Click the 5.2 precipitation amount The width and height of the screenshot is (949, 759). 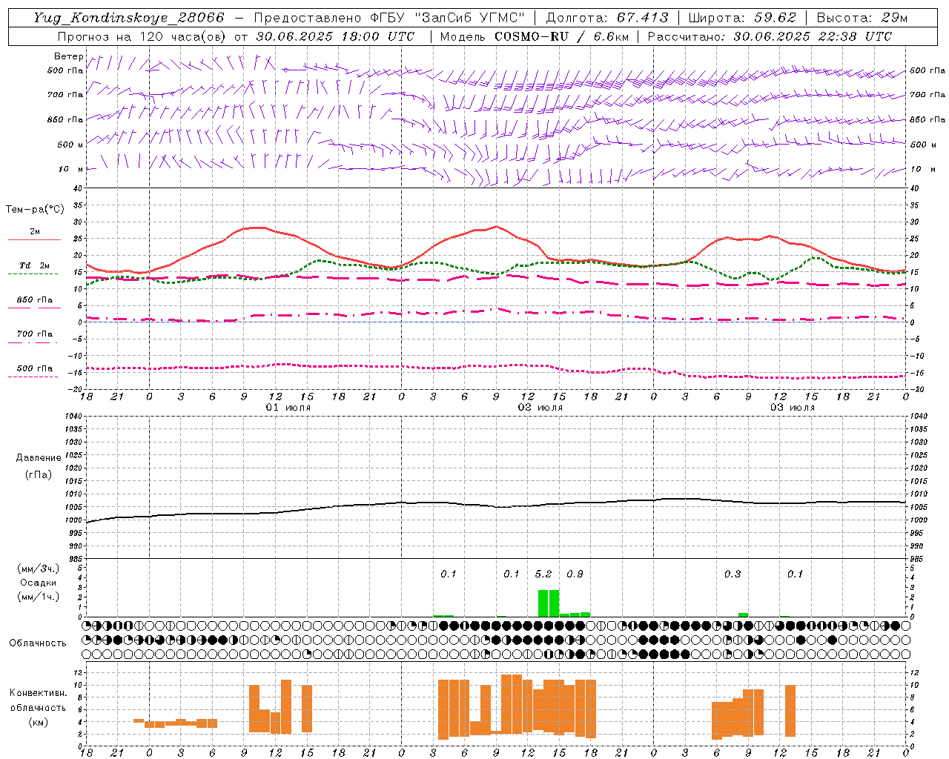point(543,574)
